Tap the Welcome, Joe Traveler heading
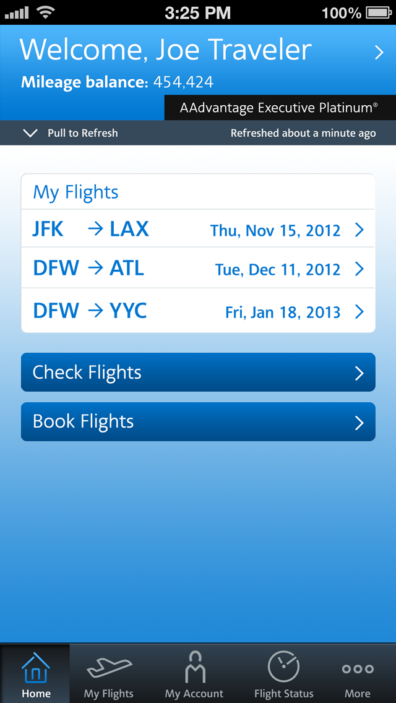Screen dimensions: 396x703 tap(166, 50)
